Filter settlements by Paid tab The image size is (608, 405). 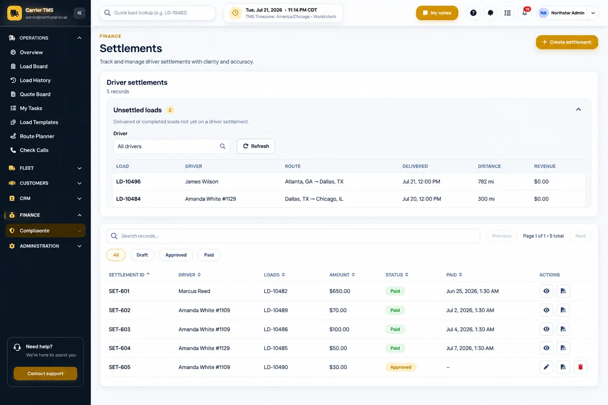click(x=209, y=255)
